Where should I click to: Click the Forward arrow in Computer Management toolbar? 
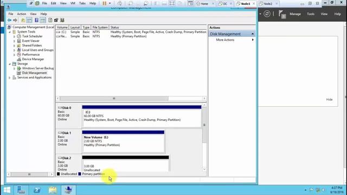(x=15, y=21)
